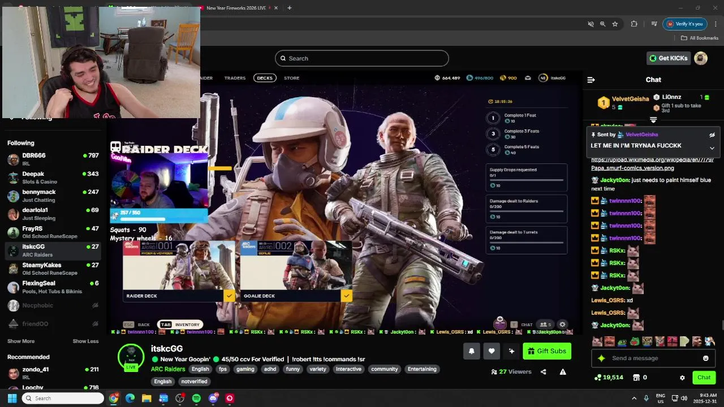Open Deepak channel in Following list
This screenshot has width=724, height=407.
point(53,177)
